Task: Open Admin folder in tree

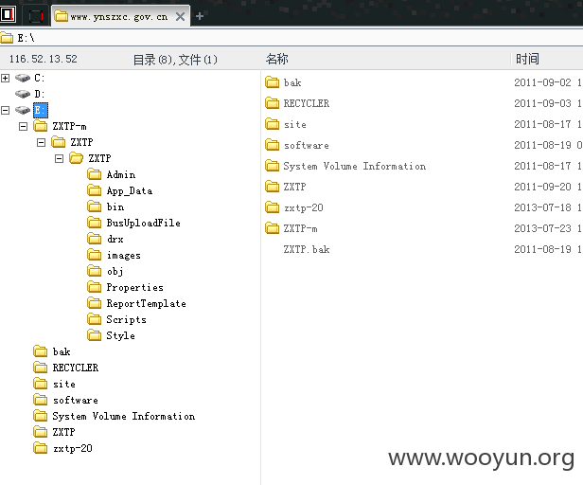Action: click(121, 174)
